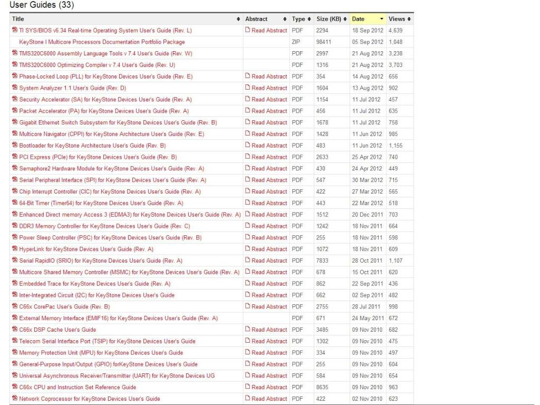Click PDF icon beside Network Coprocessor guide
540x405 pixels.
(x=14, y=398)
